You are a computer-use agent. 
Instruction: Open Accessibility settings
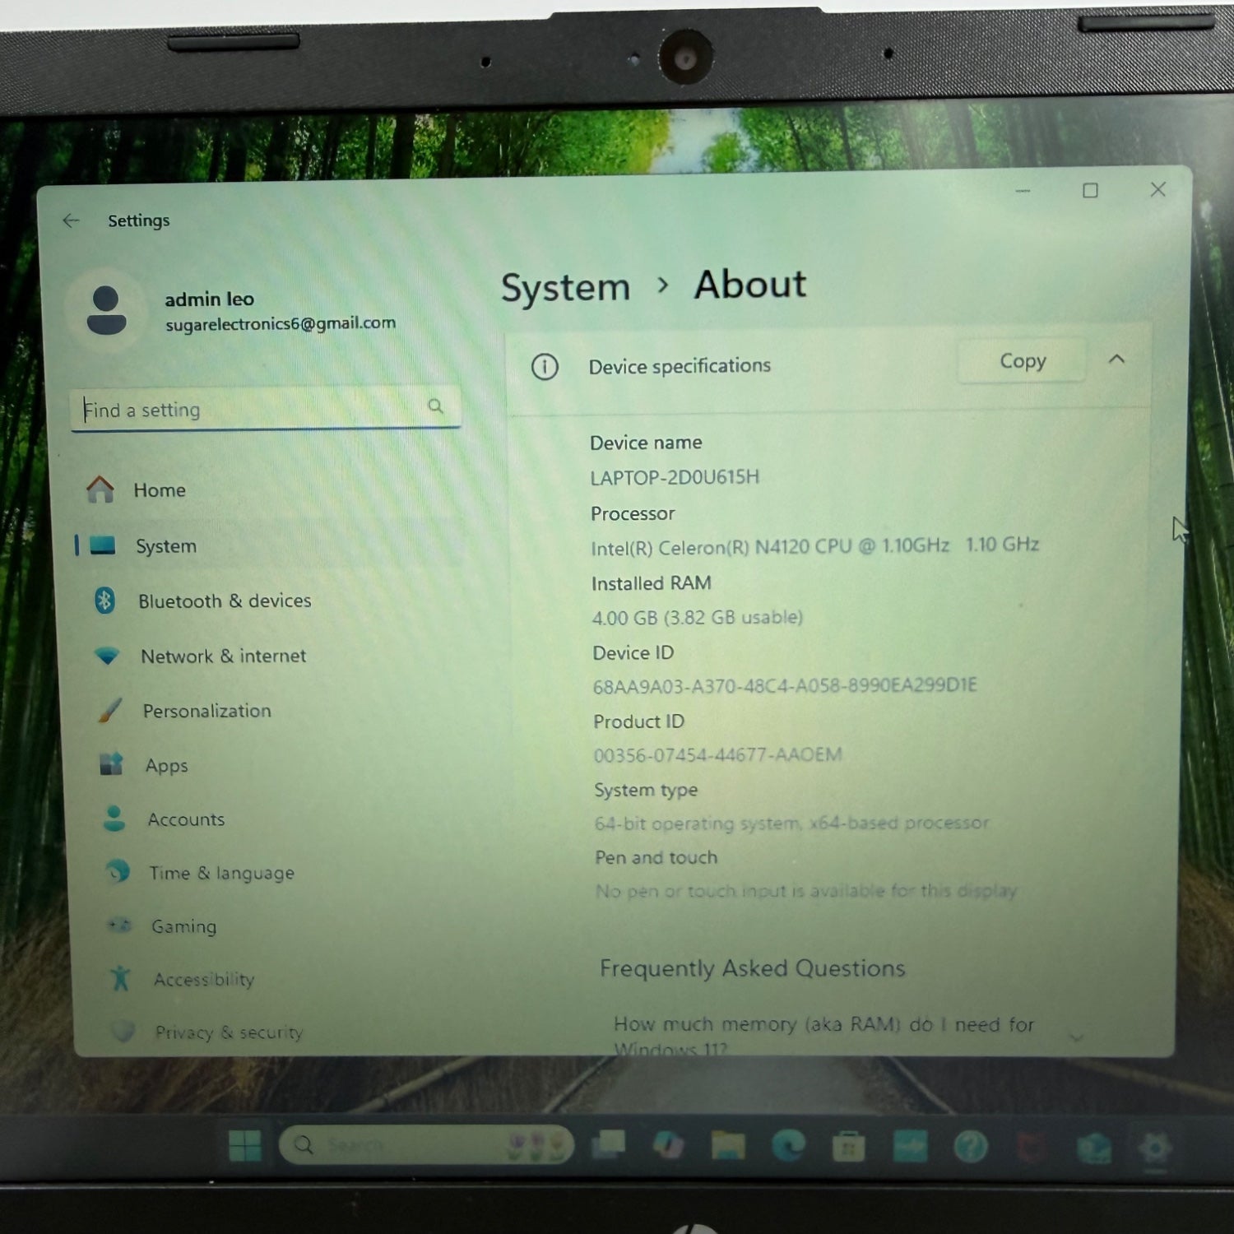pos(203,979)
